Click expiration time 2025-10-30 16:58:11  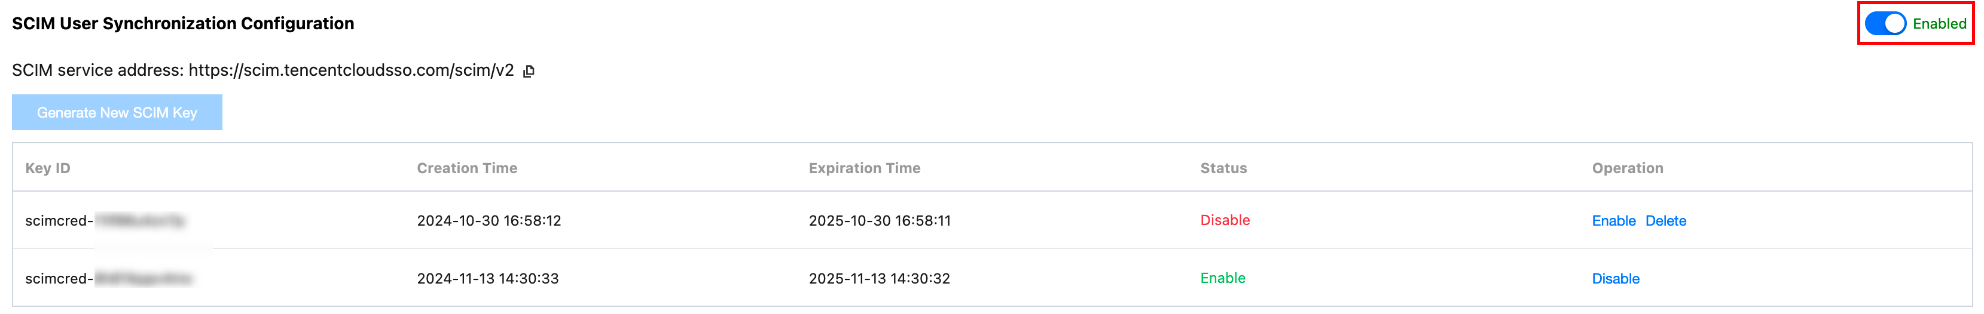[880, 221]
